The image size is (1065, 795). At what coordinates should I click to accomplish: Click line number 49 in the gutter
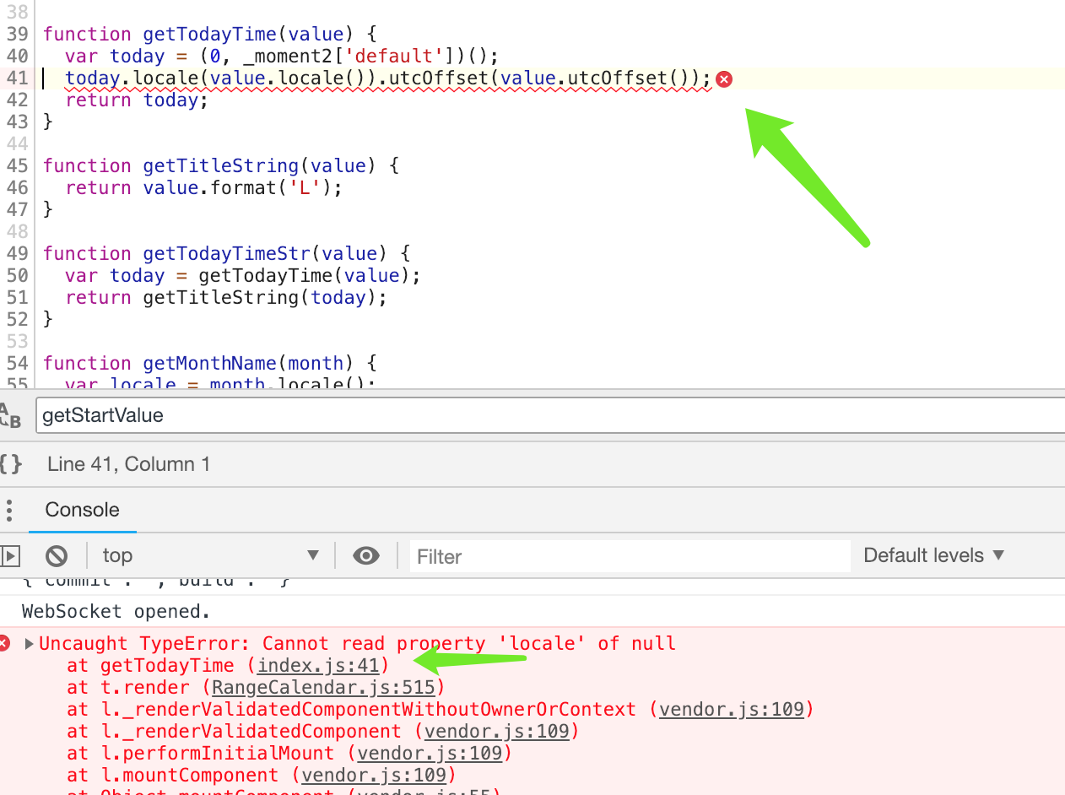[x=18, y=254]
